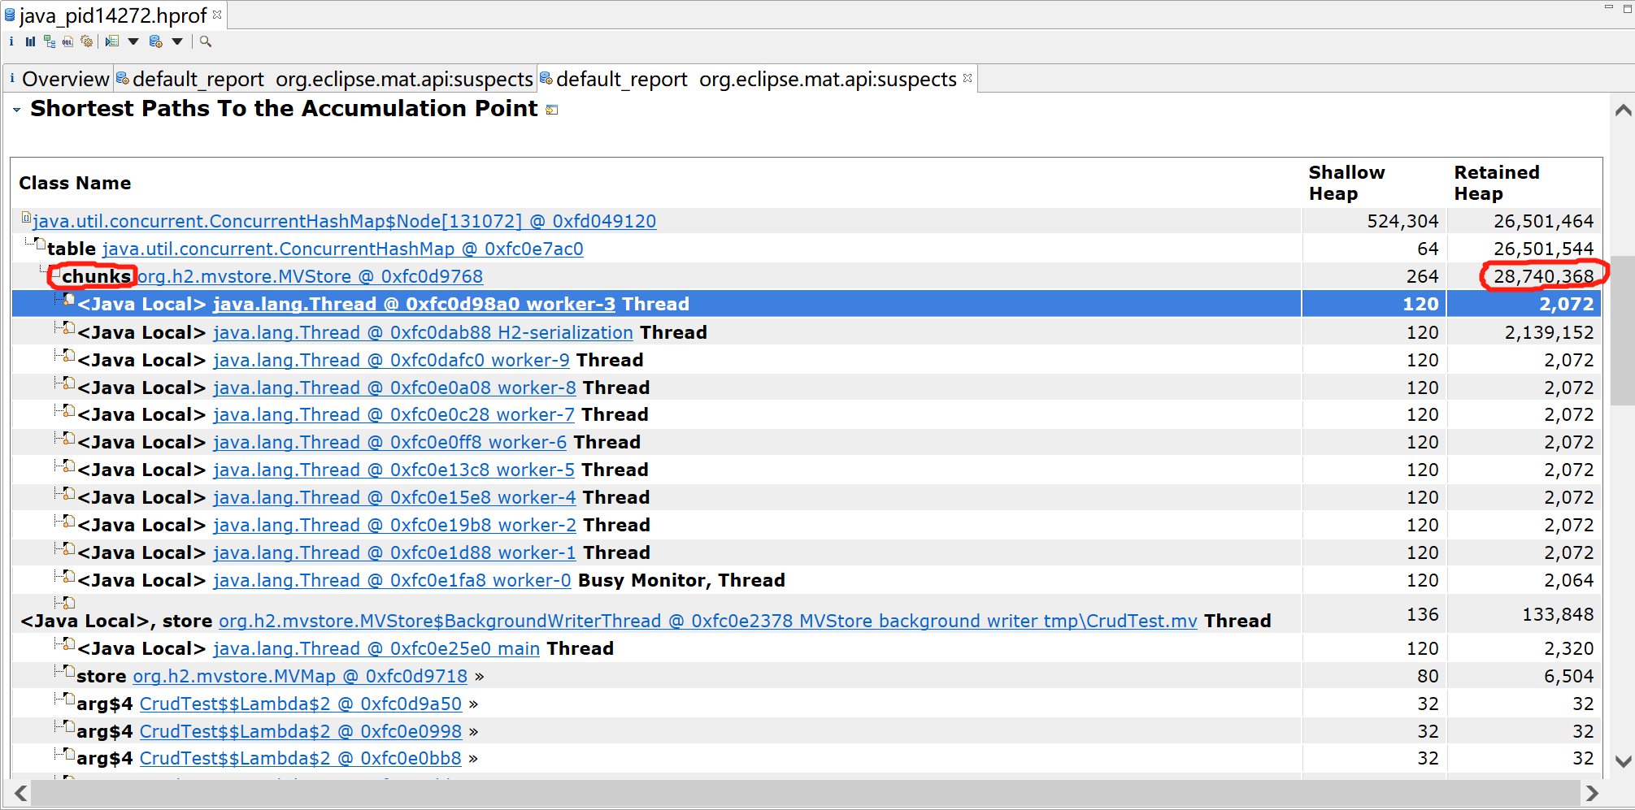The height and width of the screenshot is (810, 1635).
Task: Open the heap dump Overview info icon
Action: coord(11,41)
